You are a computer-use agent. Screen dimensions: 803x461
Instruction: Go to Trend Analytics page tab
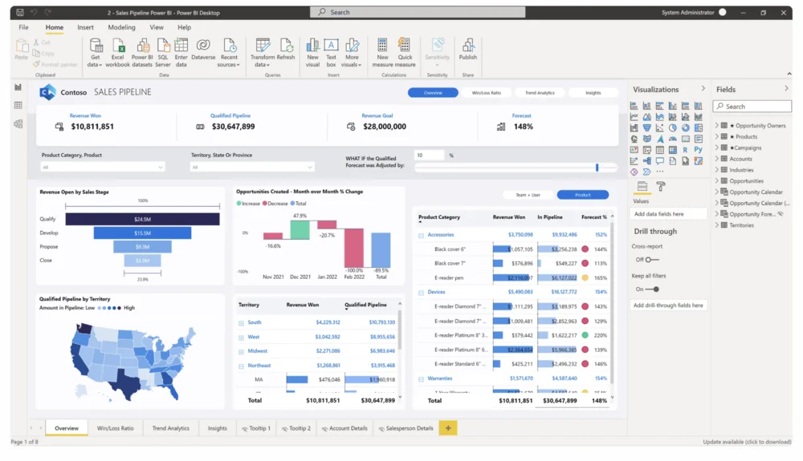(x=170, y=428)
